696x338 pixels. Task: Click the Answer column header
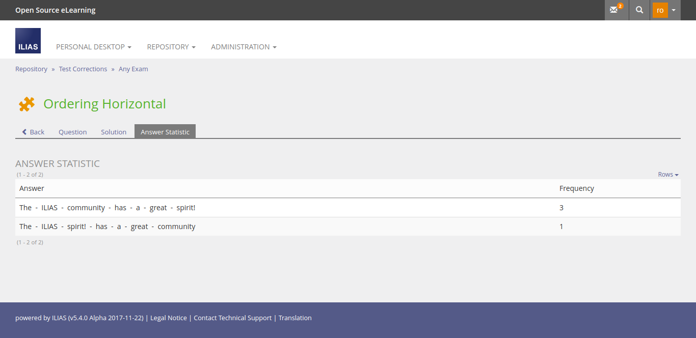pyautogui.click(x=32, y=188)
